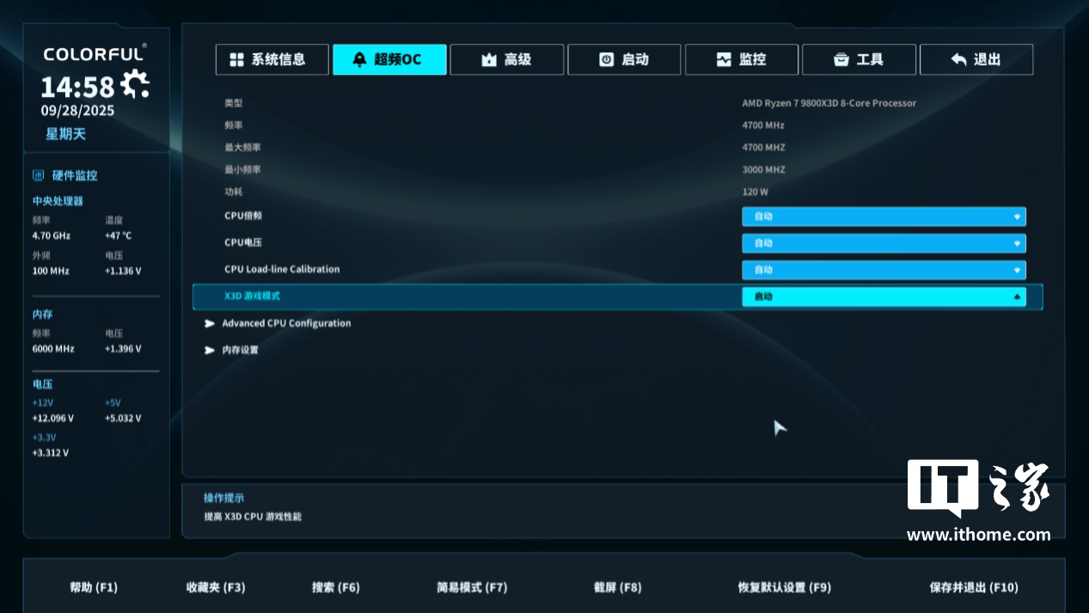1089x613 pixels.
Task: Click the 硬件监控 panel icon
Action: (x=38, y=175)
